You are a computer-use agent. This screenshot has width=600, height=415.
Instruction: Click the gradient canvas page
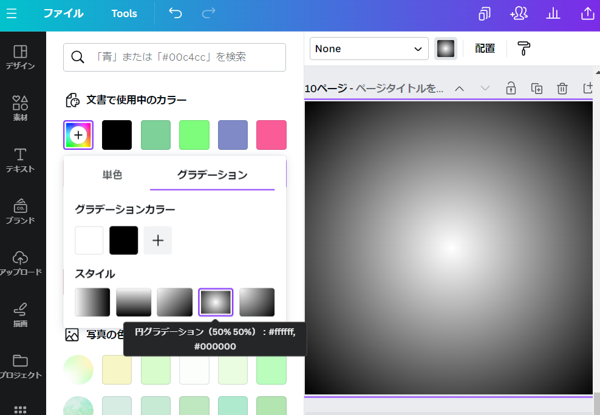[x=448, y=248]
